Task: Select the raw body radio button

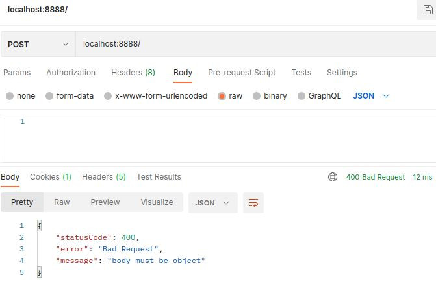Action: pyautogui.click(x=222, y=96)
